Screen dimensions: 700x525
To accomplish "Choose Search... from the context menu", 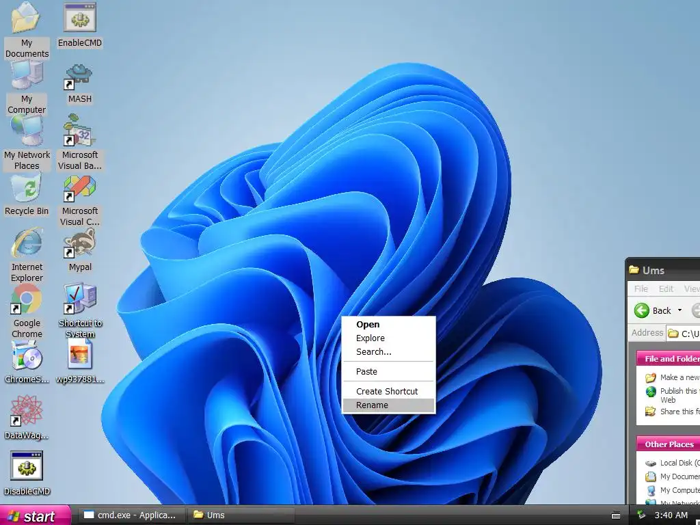I will 388,352.
